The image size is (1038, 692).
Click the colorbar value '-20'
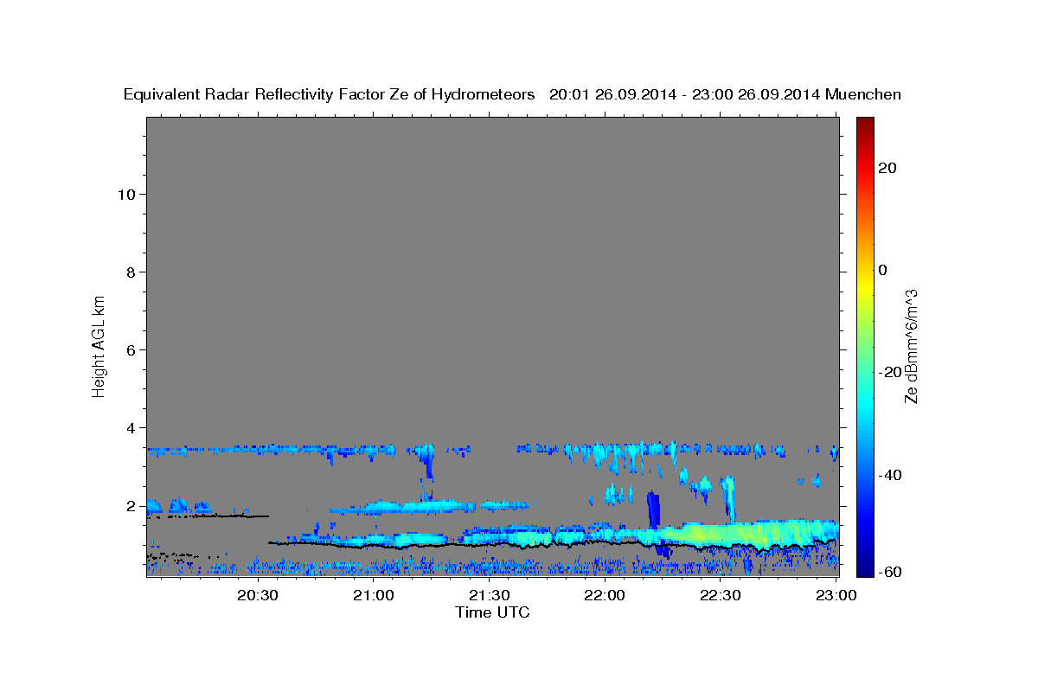coord(890,372)
